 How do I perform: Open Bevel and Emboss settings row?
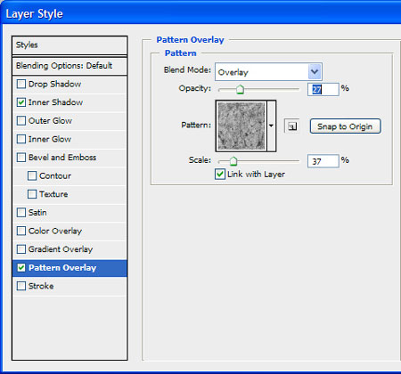[70, 158]
